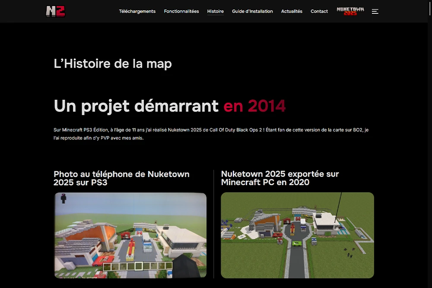Open Guide d'Installation from the navbar

[x=252, y=12]
